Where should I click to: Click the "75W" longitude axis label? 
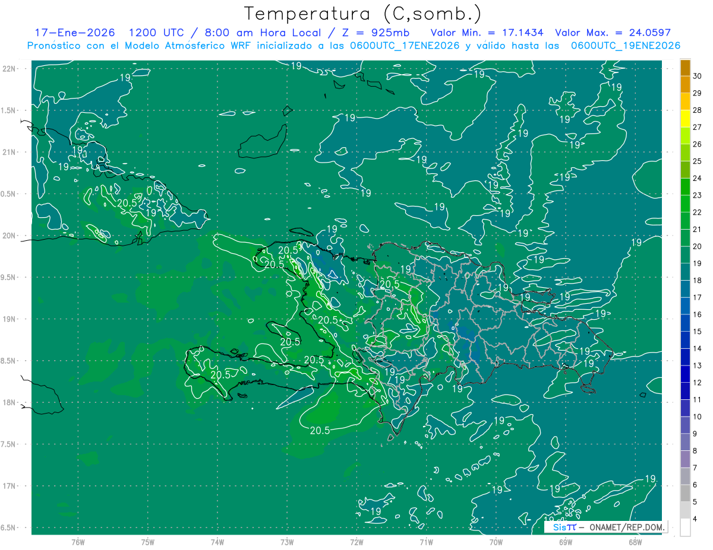tap(148, 542)
